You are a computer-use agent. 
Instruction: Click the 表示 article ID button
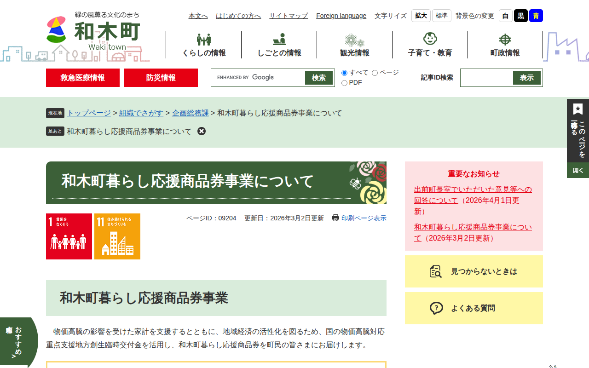coord(527,78)
